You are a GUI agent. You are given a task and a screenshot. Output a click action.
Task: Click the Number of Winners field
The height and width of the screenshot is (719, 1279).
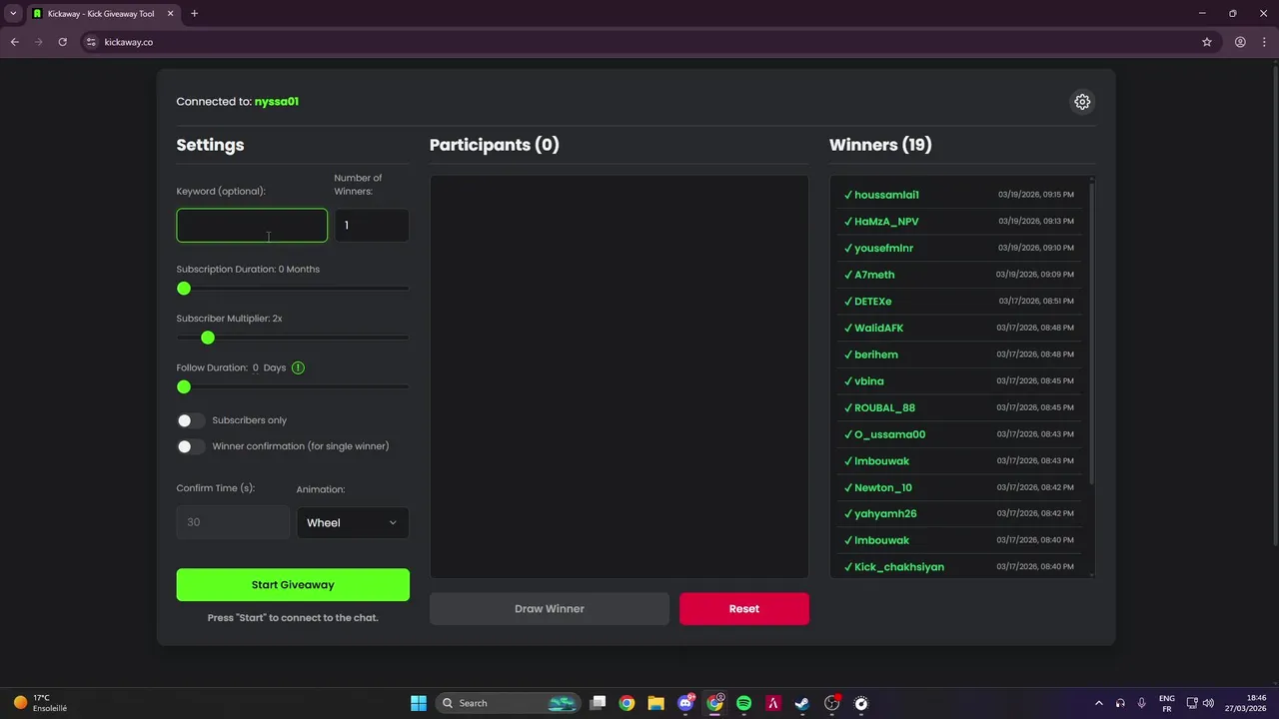(371, 225)
